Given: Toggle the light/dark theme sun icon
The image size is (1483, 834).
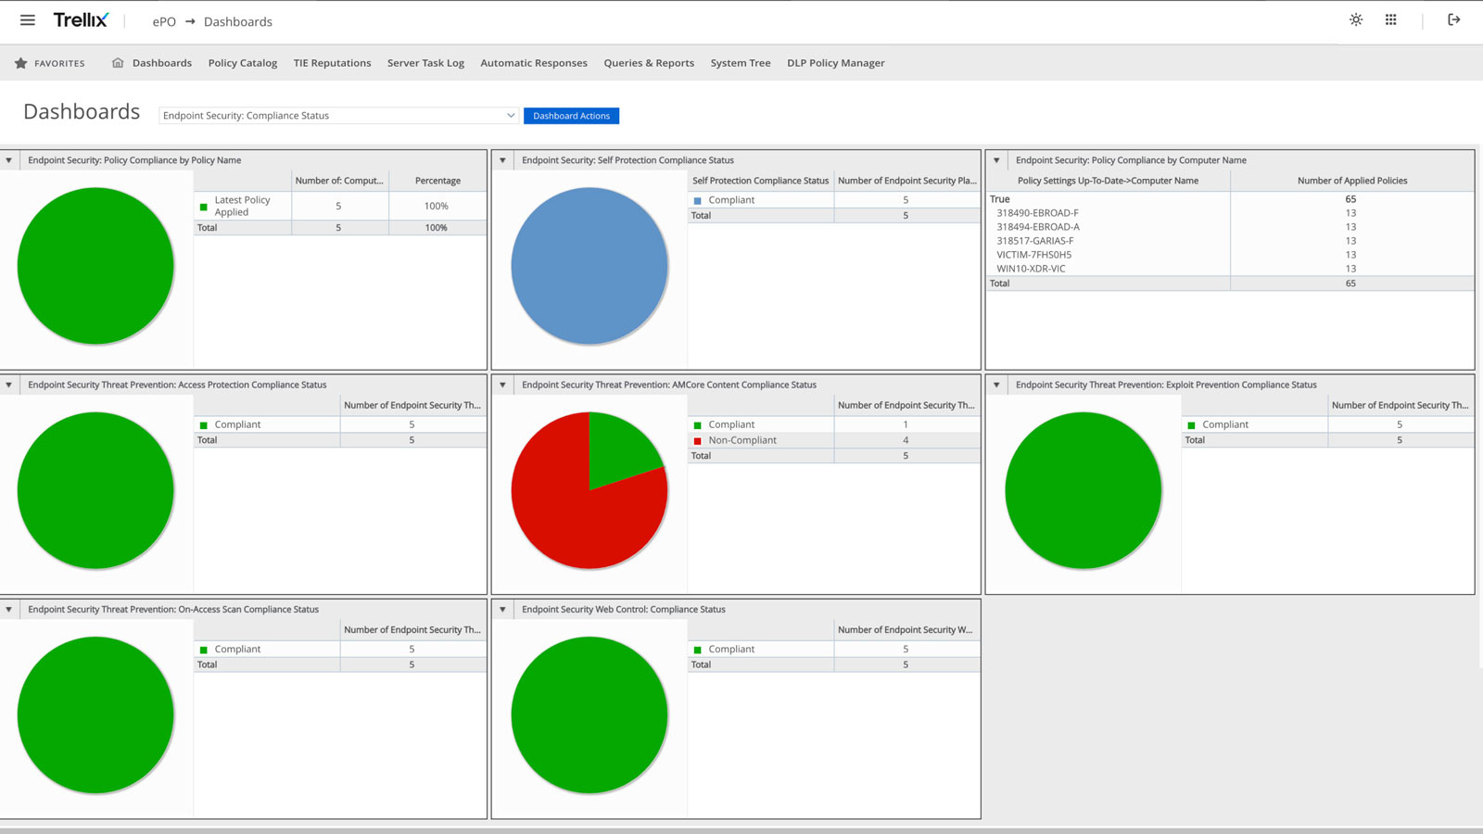Looking at the screenshot, I should (x=1356, y=19).
